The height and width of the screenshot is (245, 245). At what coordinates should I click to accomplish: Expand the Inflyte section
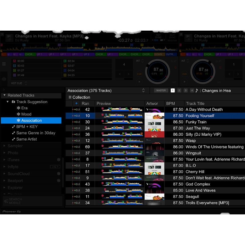tap(4, 167)
